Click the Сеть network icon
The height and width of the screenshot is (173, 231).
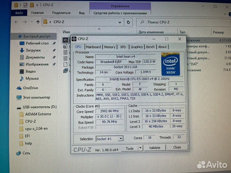(x=18, y=153)
